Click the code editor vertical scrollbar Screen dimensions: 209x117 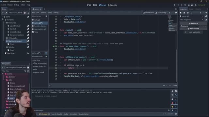[x=177, y=66]
